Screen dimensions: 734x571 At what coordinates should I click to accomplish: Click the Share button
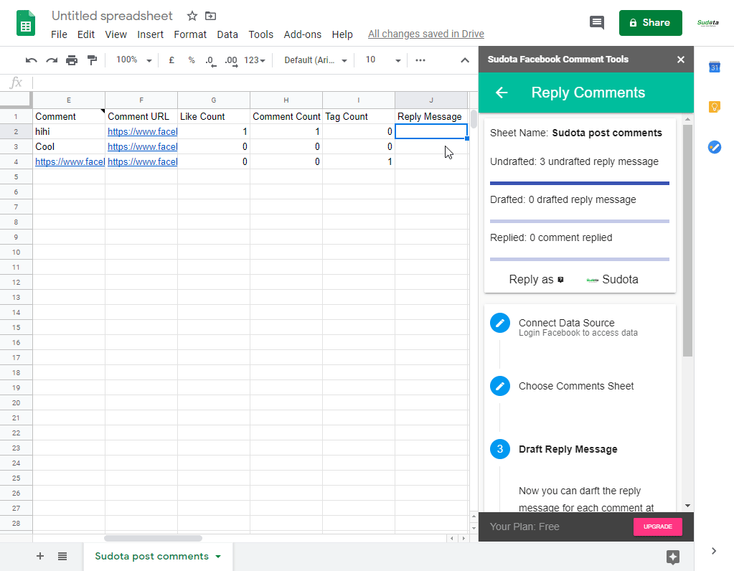pyautogui.click(x=650, y=22)
